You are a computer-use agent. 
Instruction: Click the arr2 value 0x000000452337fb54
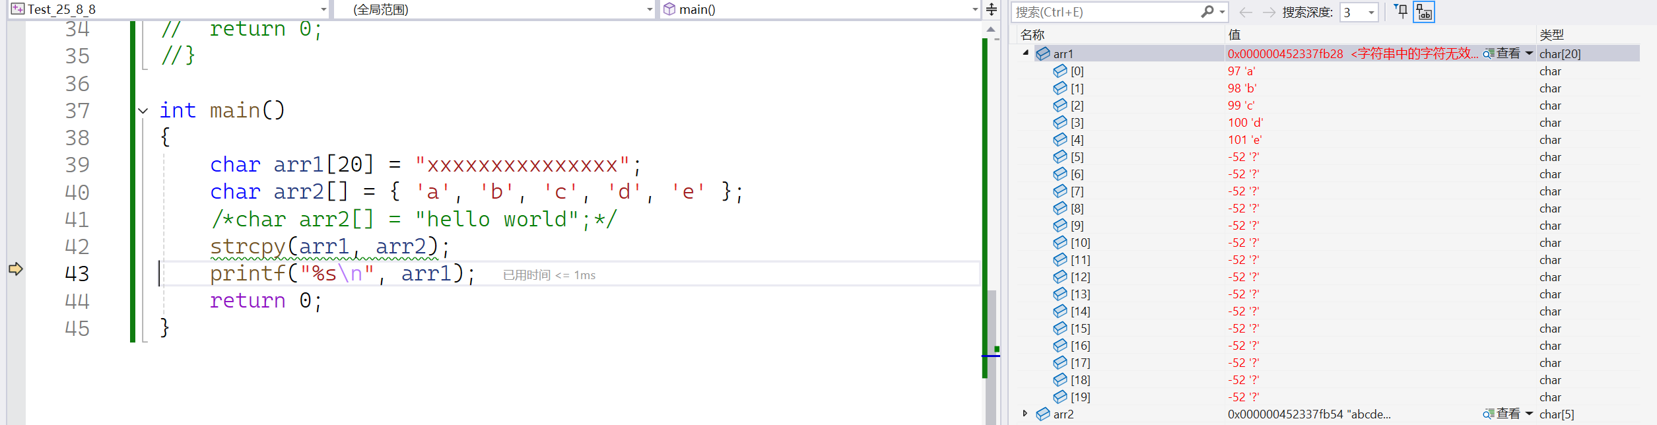(1285, 414)
